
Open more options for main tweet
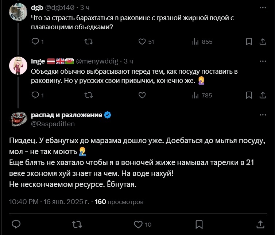coord(263,115)
